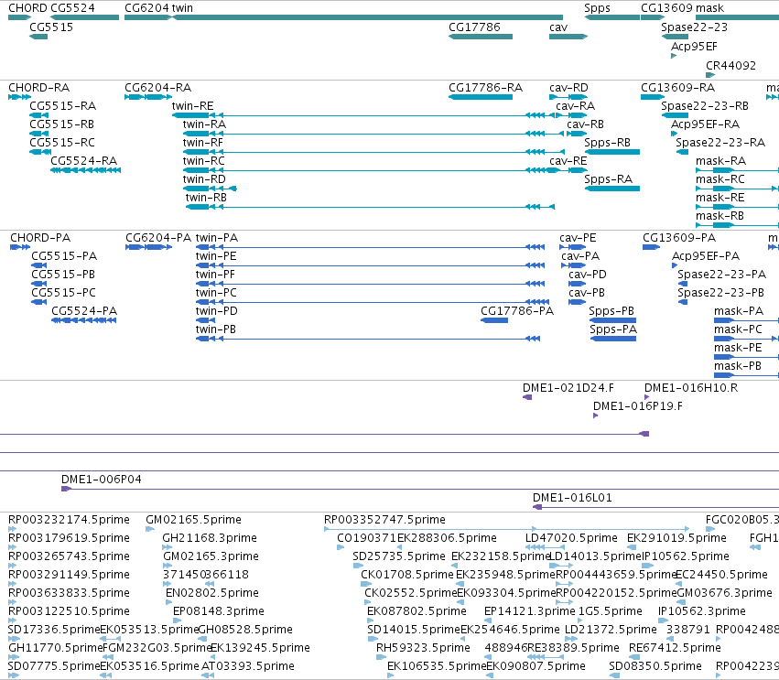Click the twin-RD transcript label

[204, 179]
